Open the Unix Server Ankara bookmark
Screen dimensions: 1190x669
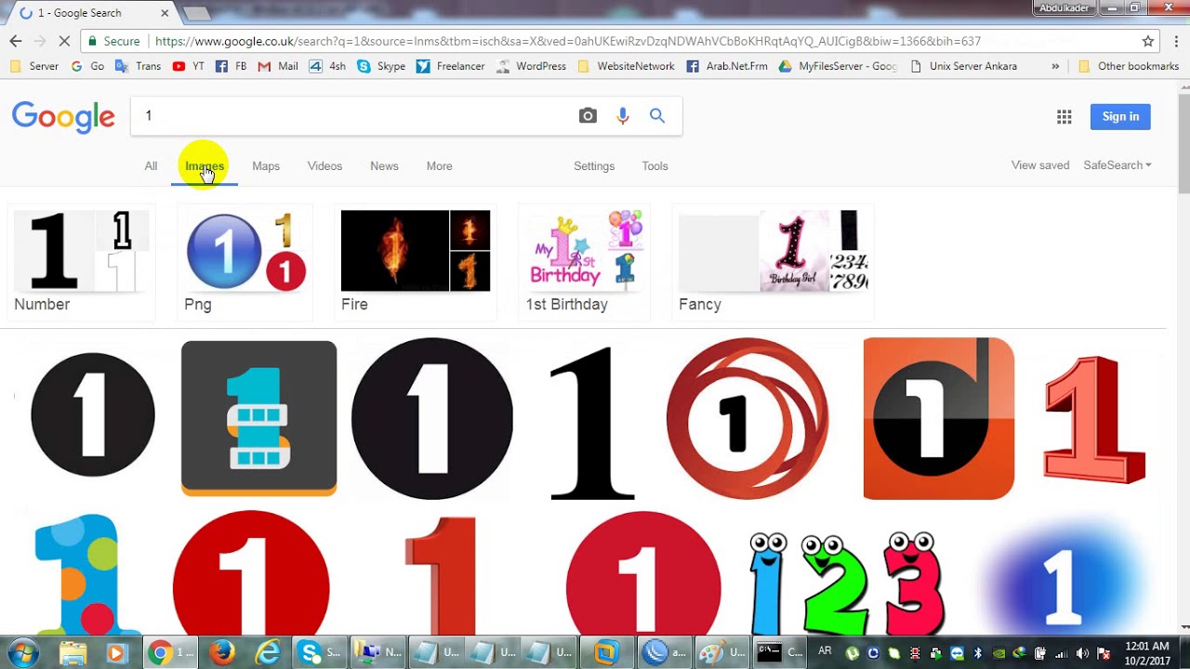963,67
